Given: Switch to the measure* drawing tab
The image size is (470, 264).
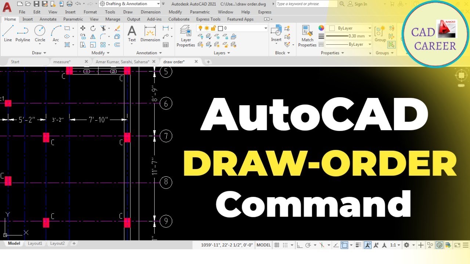Looking at the screenshot, I should point(62,62).
